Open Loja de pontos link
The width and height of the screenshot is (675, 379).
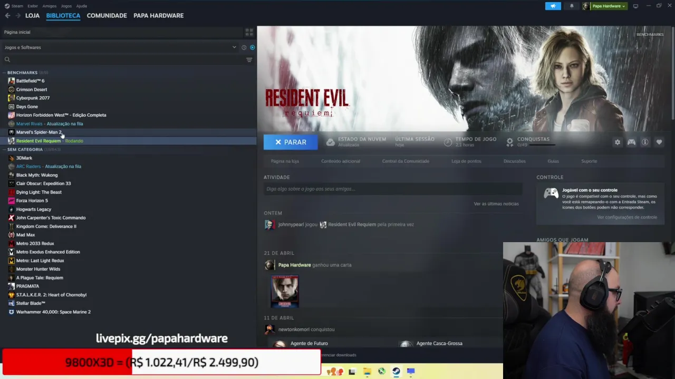click(466, 161)
